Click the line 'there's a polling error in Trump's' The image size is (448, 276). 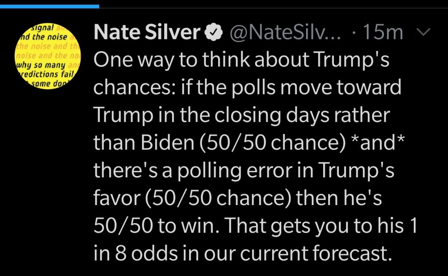[x=244, y=170]
